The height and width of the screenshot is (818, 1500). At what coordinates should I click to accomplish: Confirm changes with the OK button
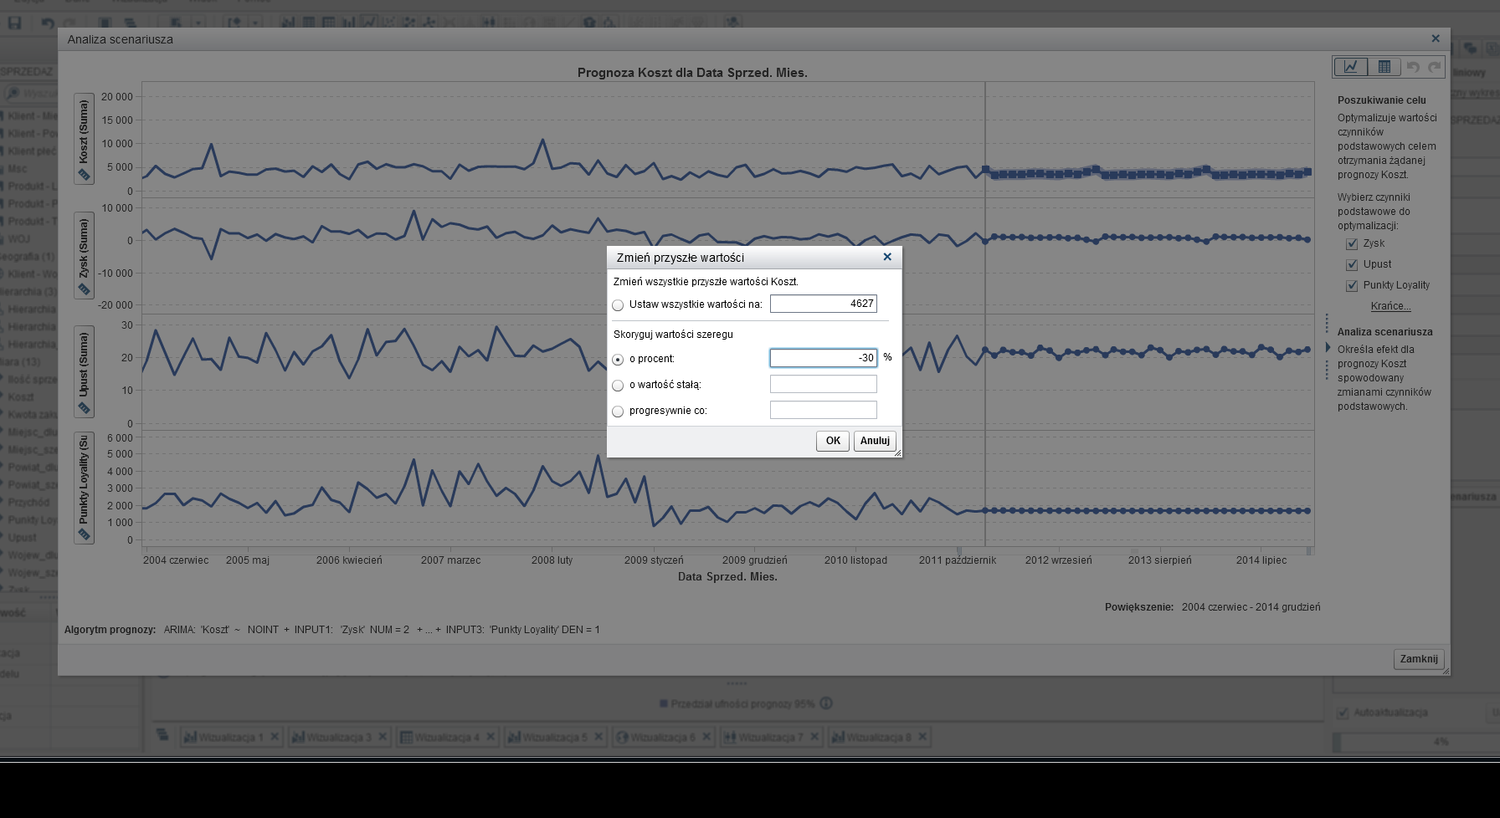tap(833, 441)
